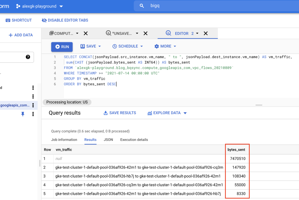Click row 2 vm_traffic 42m1 to cq3m cell
This screenshot has height=200, width=299.
[x=139, y=167]
